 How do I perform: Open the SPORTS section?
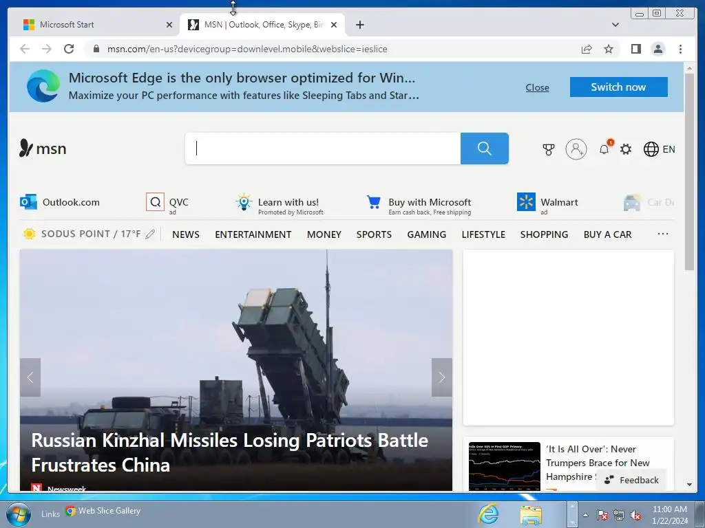coord(374,234)
